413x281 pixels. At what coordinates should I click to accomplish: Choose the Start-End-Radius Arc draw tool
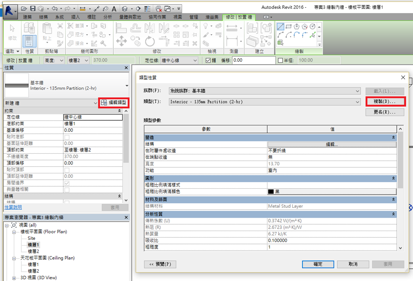pos(281,35)
